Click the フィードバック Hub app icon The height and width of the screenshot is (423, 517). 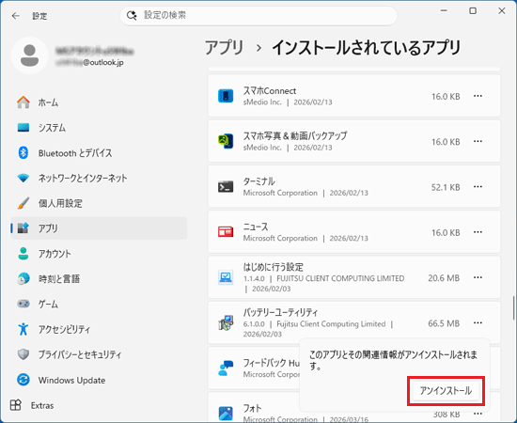tap(226, 368)
